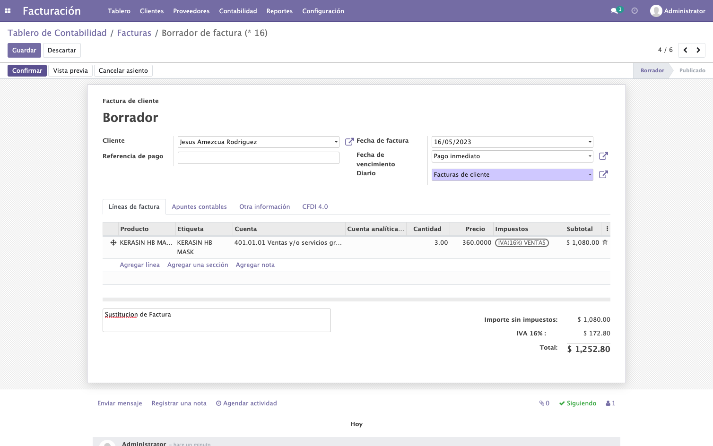
Task: Open the Reportes menu
Action: tap(279, 11)
